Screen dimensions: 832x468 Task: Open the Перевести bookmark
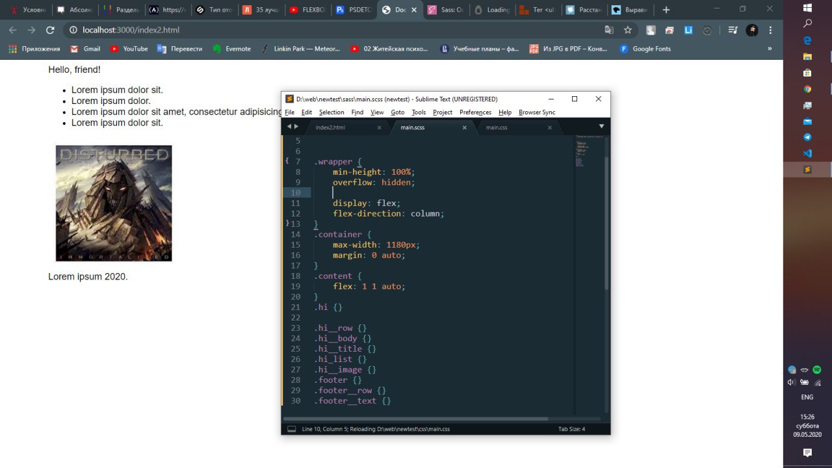click(180, 49)
